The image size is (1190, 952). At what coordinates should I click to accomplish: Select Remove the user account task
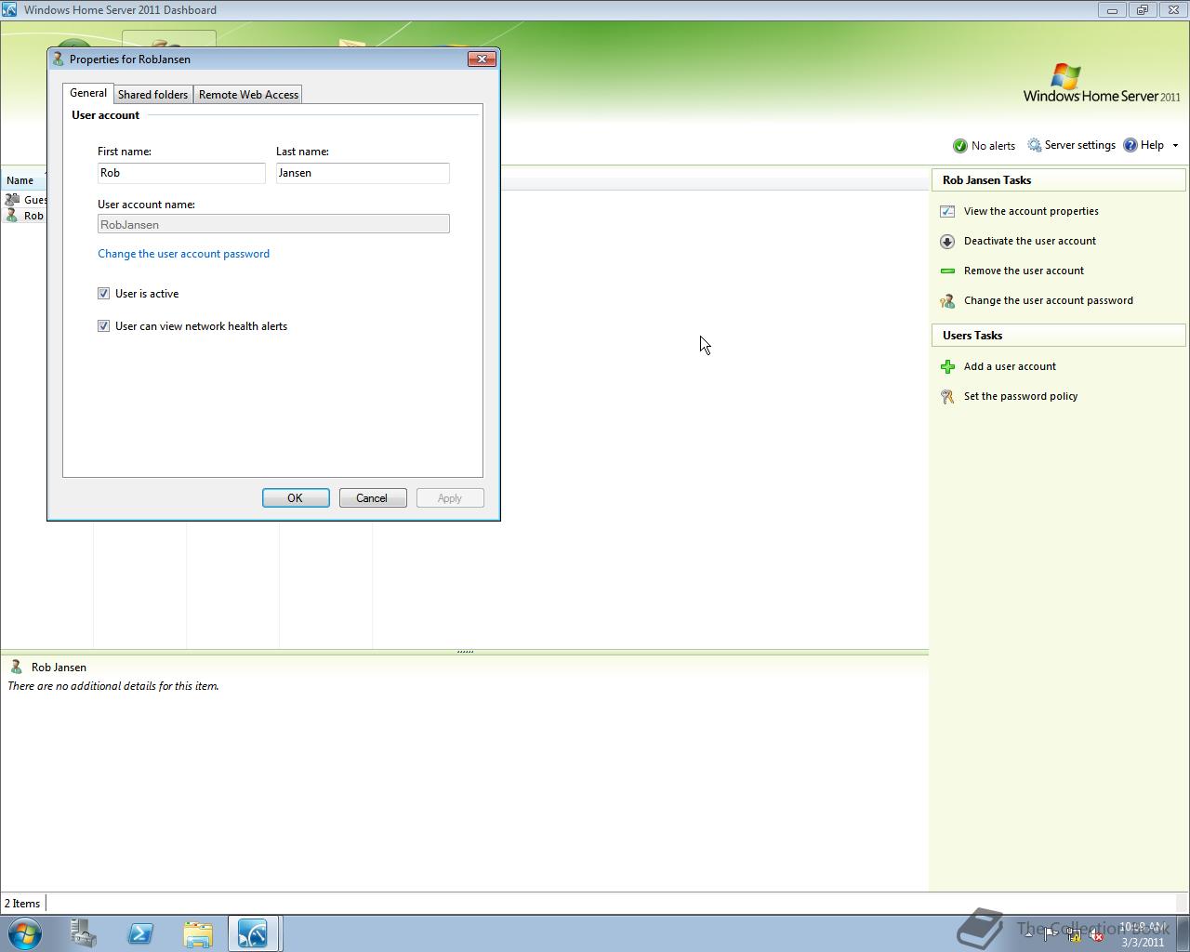[x=1024, y=271]
